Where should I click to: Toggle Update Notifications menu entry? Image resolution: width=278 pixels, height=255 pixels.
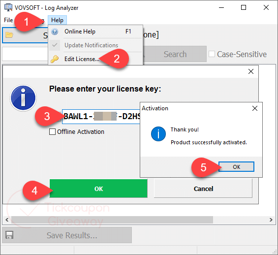95,45
